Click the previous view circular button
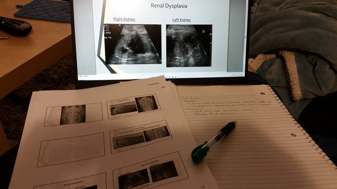 tap(175, 77)
